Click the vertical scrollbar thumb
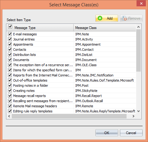 click(139, 50)
